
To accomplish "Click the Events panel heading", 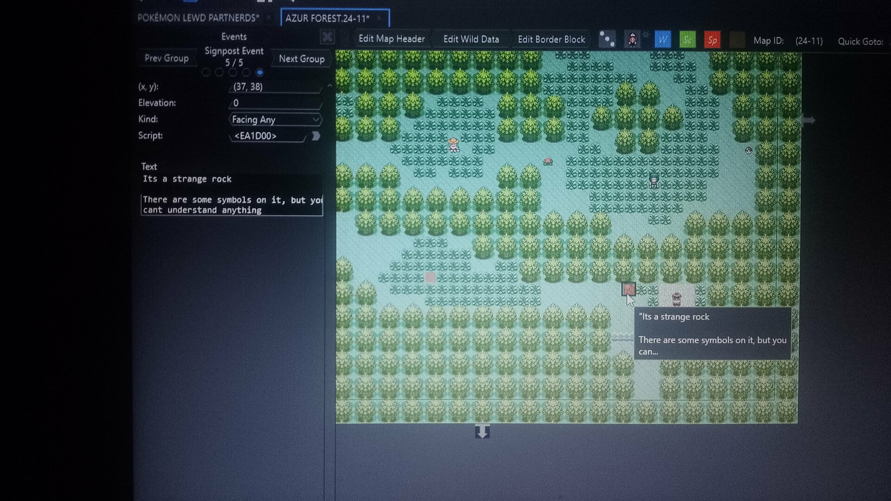I will point(234,37).
